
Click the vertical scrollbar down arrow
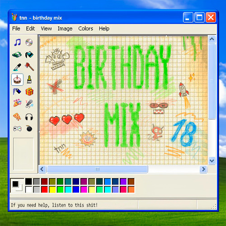point(212,161)
